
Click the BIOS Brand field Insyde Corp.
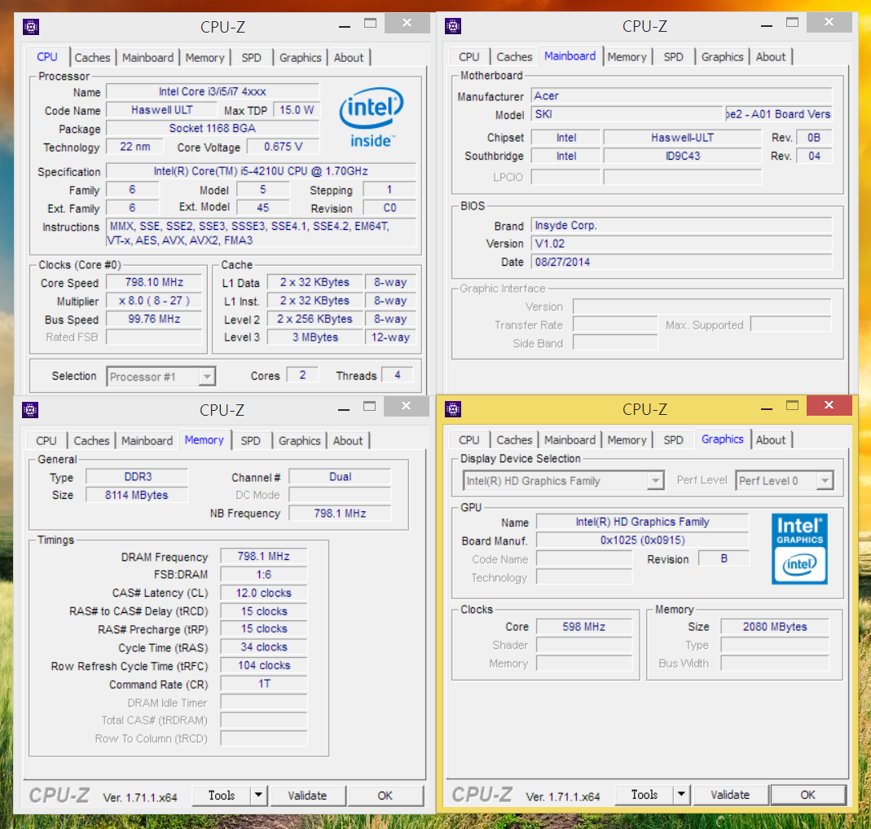point(682,225)
